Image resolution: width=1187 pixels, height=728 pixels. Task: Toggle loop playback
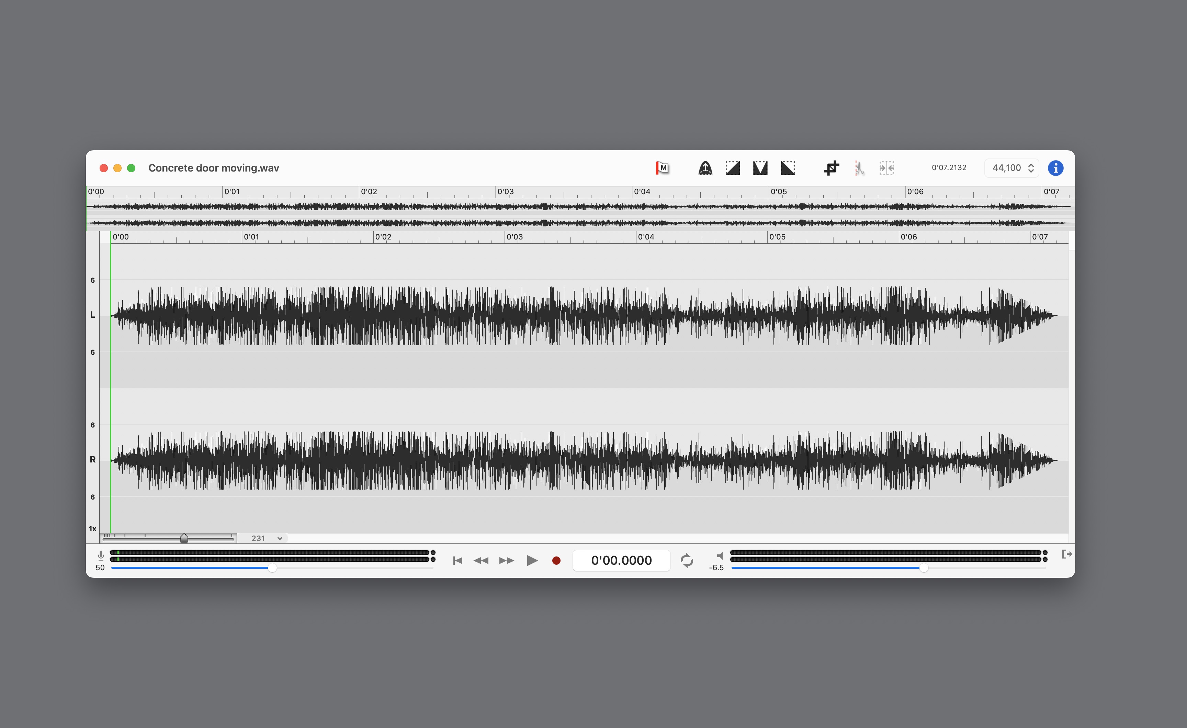pyautogui.click(x=686, y=561)
